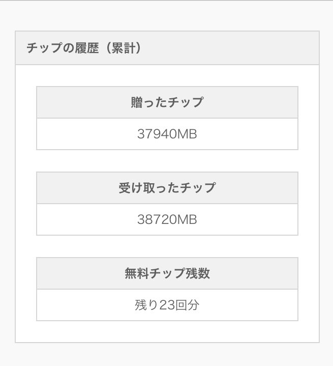Tap the sent chips label 贈ったチップ

coord(167,102)
